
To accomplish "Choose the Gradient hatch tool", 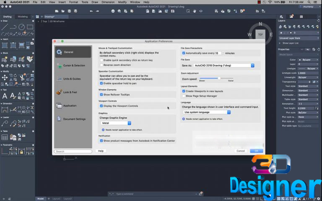I will pos(21,45).
